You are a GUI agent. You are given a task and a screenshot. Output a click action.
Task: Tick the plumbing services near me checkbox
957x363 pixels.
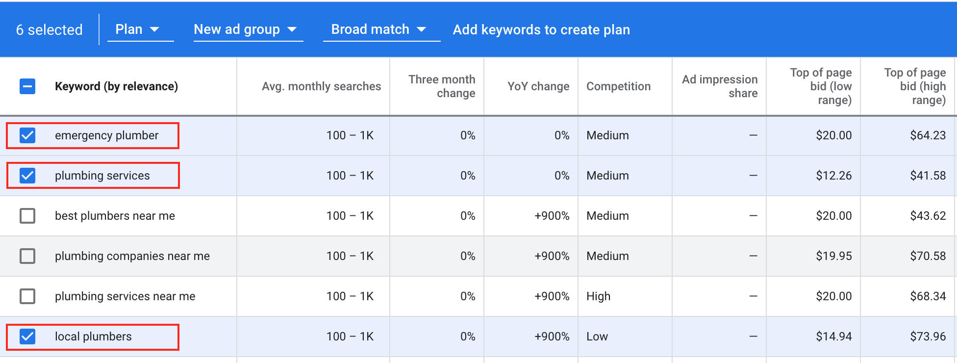27,296
